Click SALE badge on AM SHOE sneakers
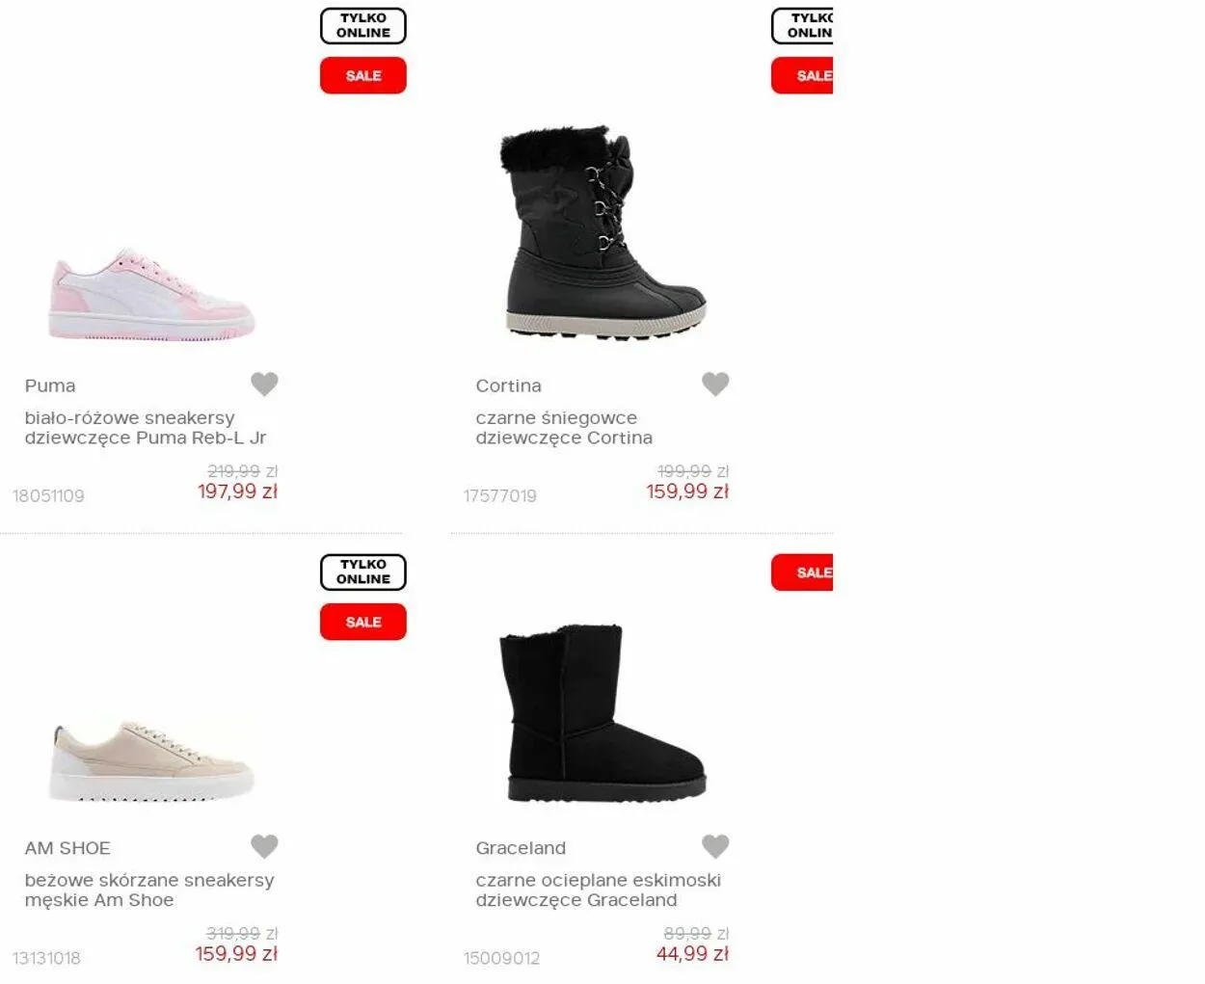 point(363,622)
